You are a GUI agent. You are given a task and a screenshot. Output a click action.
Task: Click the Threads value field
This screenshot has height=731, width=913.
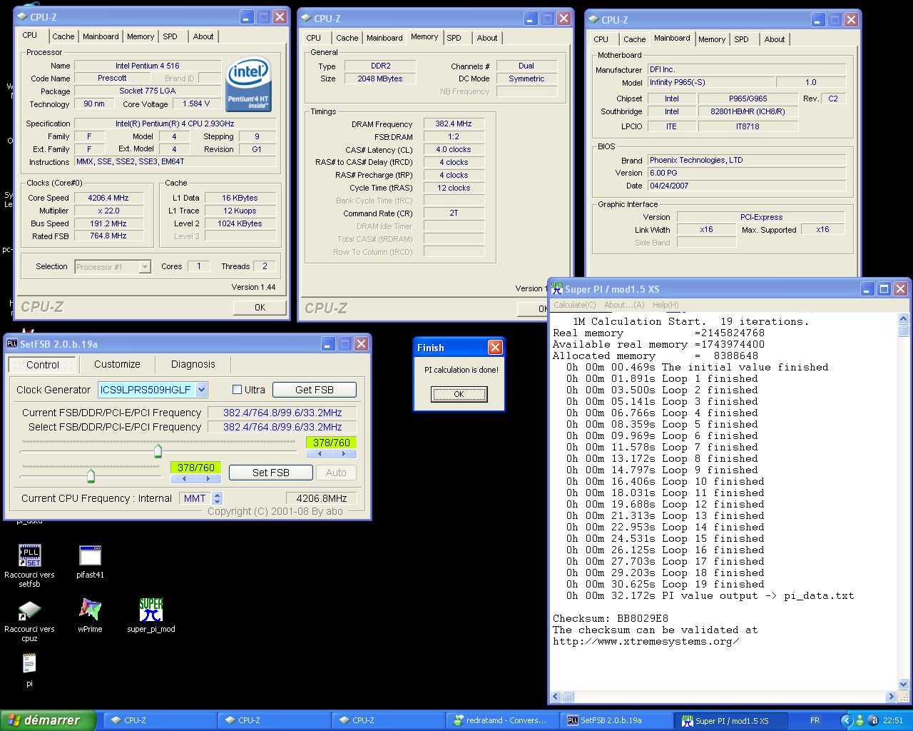pyautogui.click(x=265, y=266)
